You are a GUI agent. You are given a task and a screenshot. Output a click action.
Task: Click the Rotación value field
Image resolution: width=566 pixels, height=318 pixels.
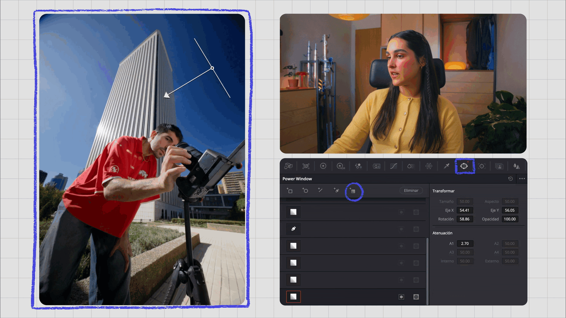pyautogui.click(x=465, y=219)
